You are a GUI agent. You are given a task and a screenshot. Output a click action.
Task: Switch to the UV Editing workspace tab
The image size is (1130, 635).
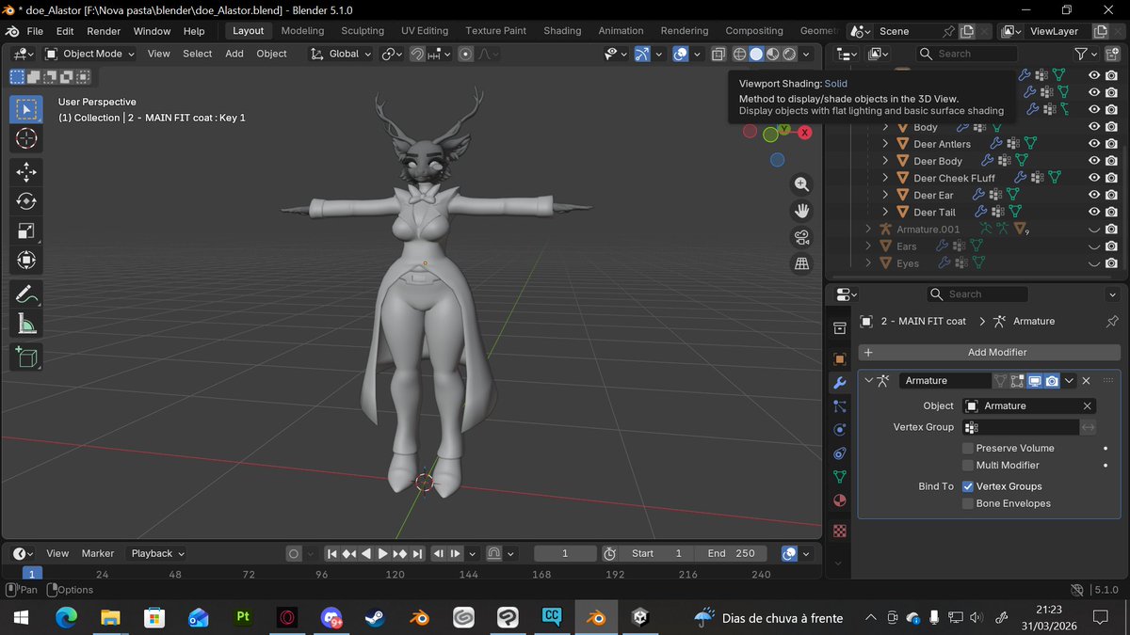click(x=425, y=31)
